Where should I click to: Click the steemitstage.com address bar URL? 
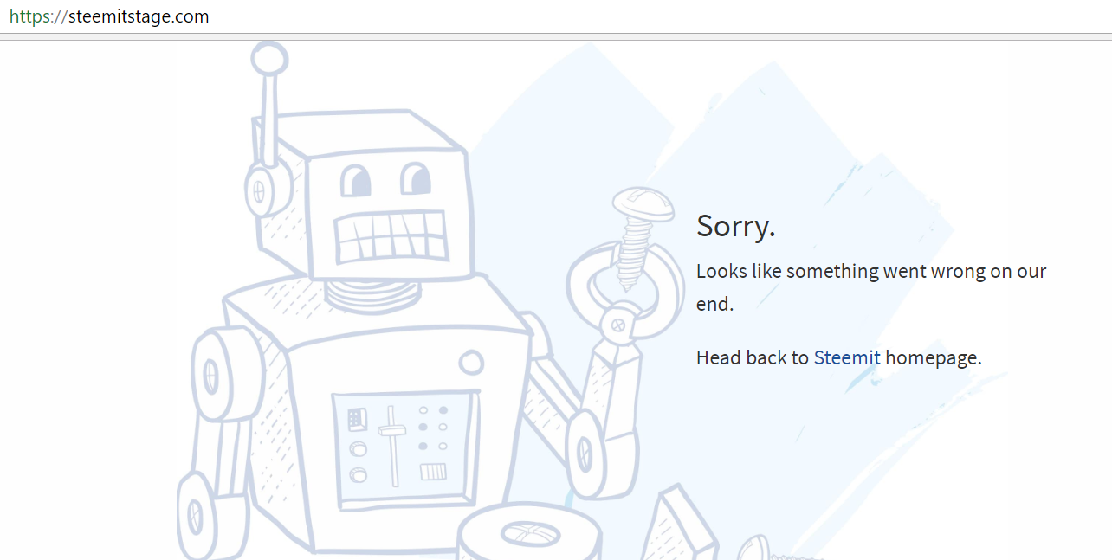tap(109, 16)
